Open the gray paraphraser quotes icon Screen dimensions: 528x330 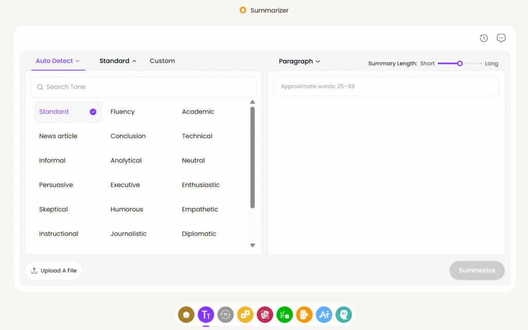225,314
